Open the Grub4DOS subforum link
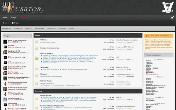Screen dimensions: 176x110 [56, 69]
